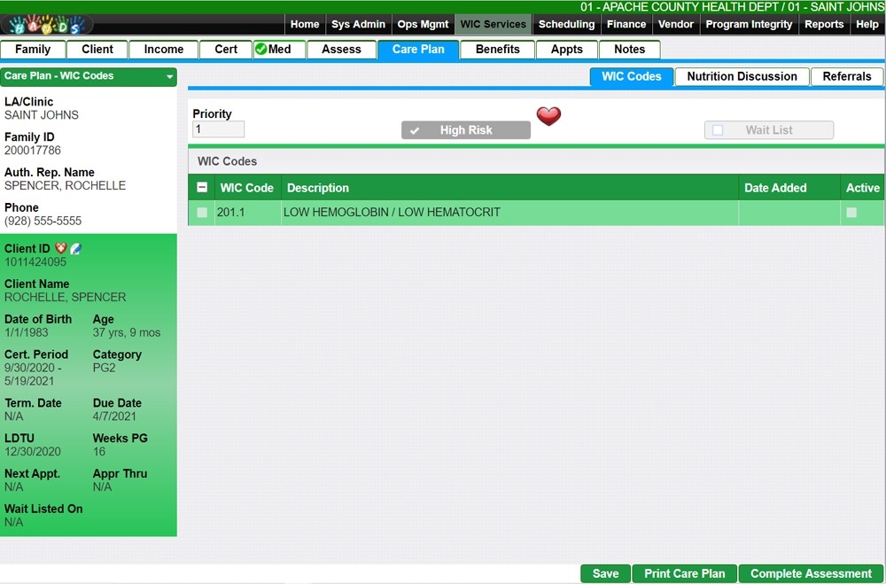This screenshot has width=886, height=584.
Task: Select the 201.1 row checkbox
Action: 202,213
